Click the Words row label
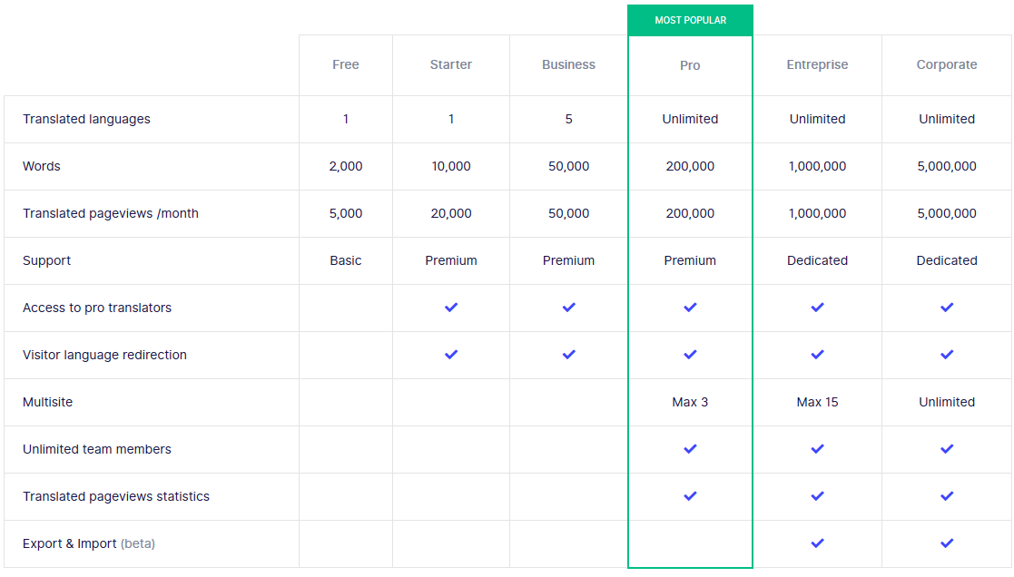The width and height of the screenshot is (1014, 577). click(x=42, y=166)
